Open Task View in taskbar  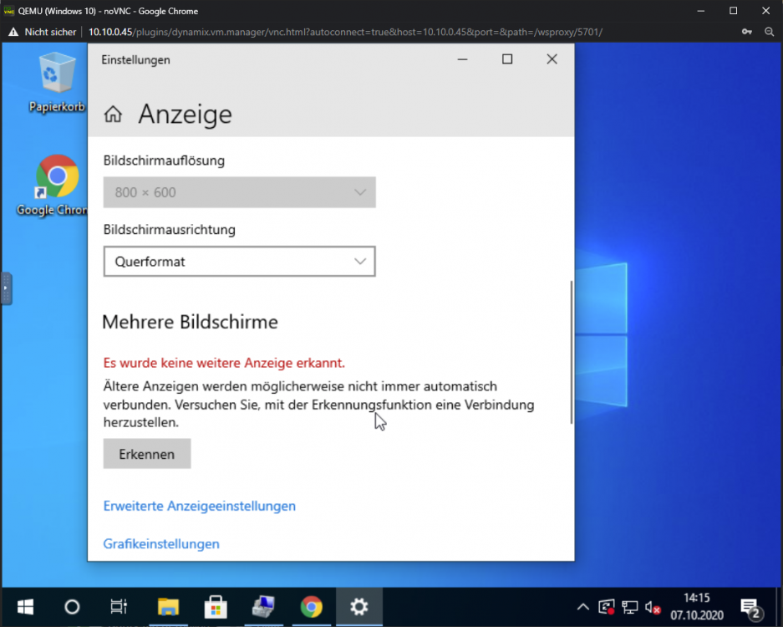(x=119, y=607)
